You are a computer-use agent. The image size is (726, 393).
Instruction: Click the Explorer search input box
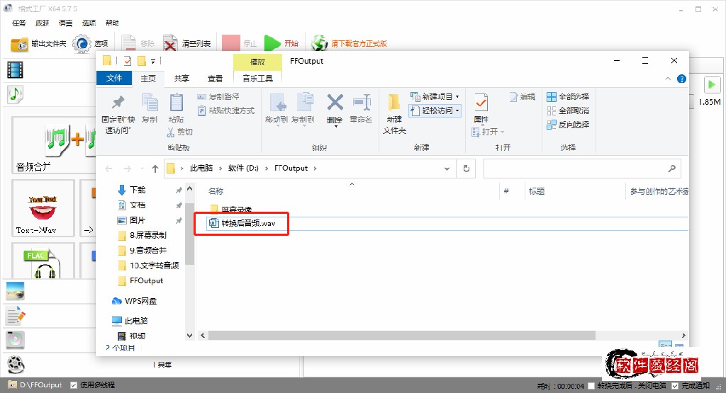click(x=581, y=169)
